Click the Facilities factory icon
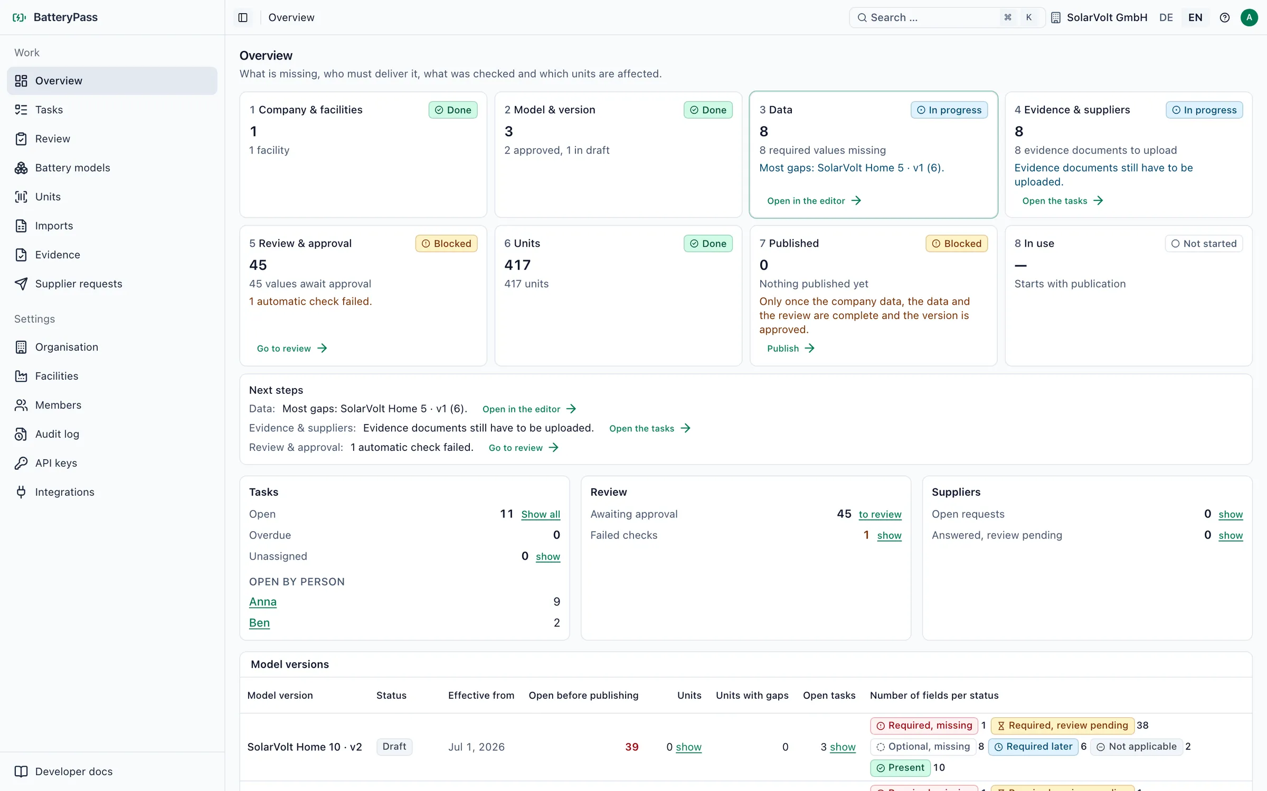The height and width of the screenshot is (791, 1267). point(21,376)
